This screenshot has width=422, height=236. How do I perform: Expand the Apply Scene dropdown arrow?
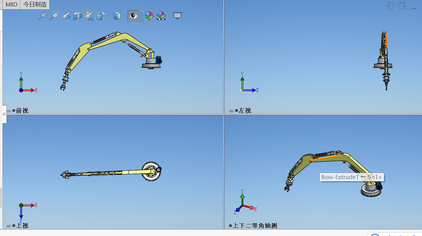169,16
